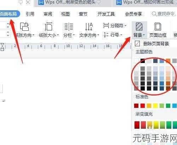Expand the 文字方向 dropdown arrow

tap(98, 35)
